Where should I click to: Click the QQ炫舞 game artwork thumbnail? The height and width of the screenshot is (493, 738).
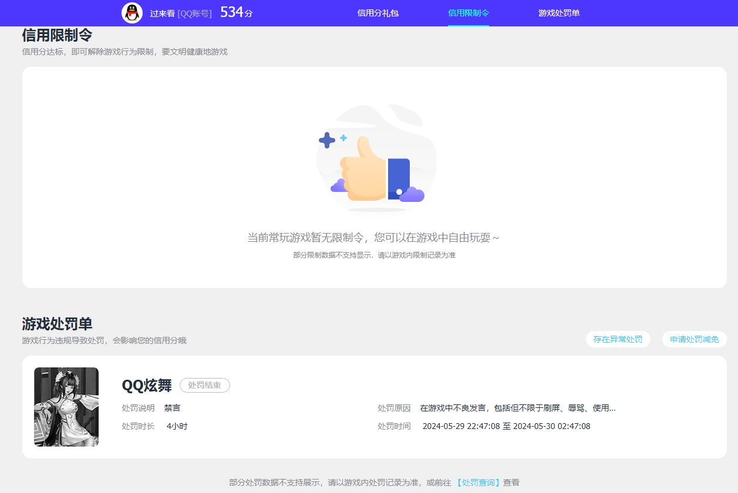[66, 406]
